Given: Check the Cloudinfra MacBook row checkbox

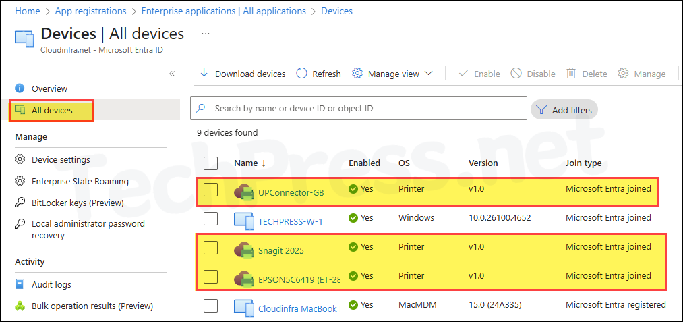Looking at the screenshot, I should pos(211,306).
